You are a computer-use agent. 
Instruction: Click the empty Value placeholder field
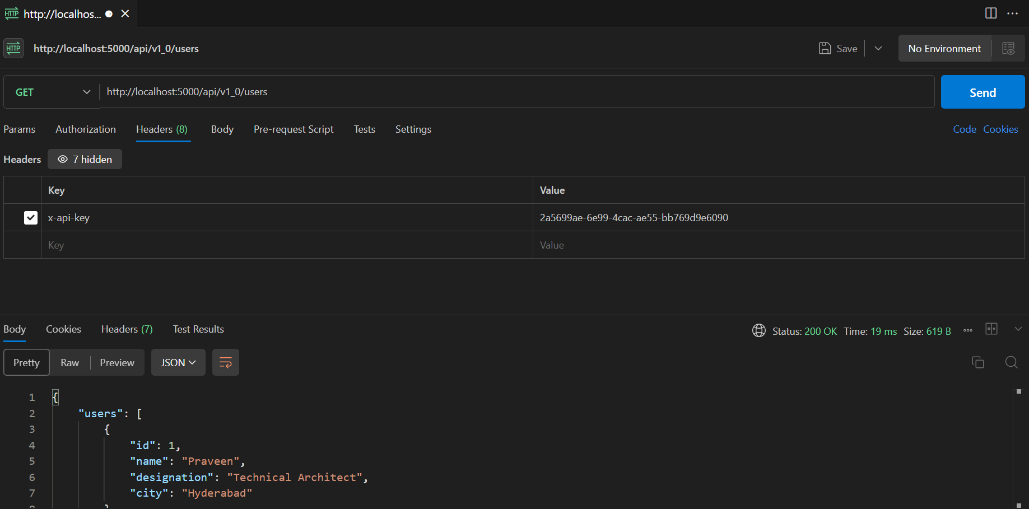pos(779,245)
